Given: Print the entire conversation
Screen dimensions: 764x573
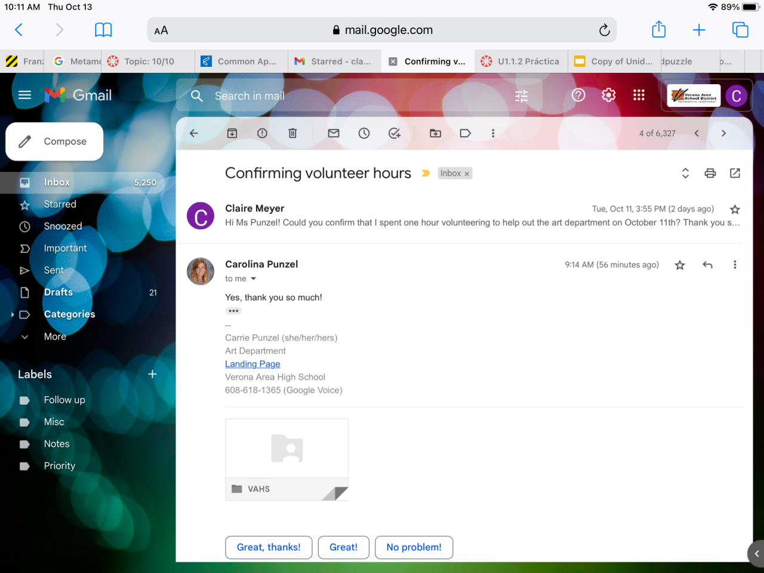Looking at the screenshot, I should tap(710, 173).
